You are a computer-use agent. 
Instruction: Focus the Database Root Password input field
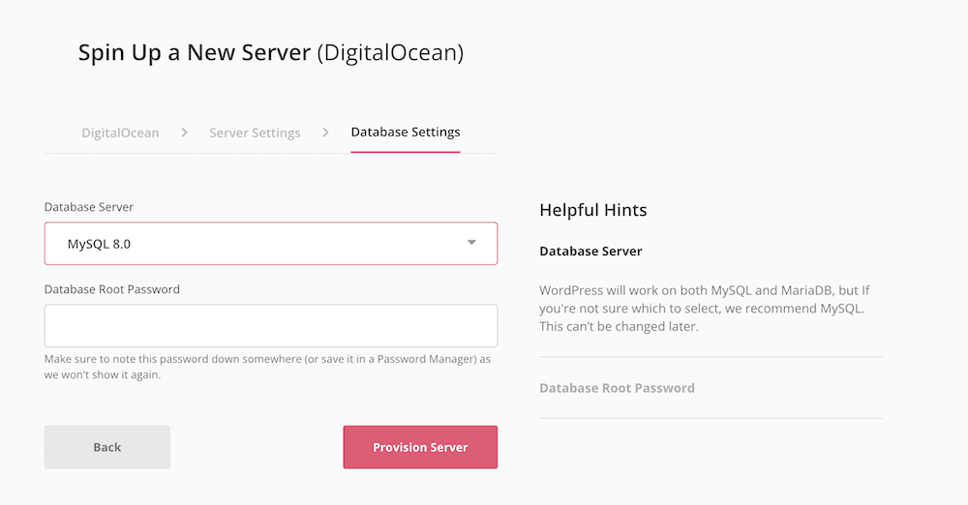click(x=270, y=325)
